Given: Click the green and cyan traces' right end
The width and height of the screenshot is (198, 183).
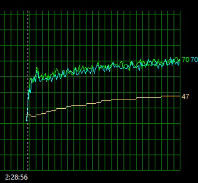Looking at the screenshot, I should click(x=179, y=60).
